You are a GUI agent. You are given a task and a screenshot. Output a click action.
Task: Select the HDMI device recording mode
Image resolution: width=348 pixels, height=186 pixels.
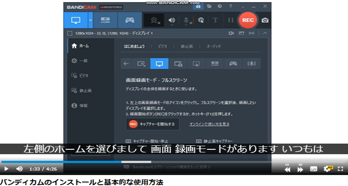[x=105, y=21]
